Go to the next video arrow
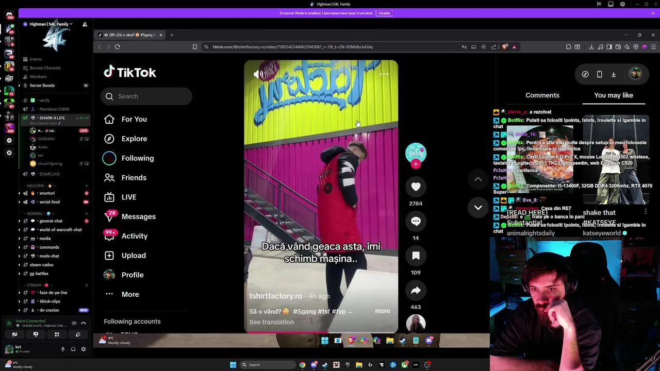The height and width of the screenshot is (371, 660). (x=478, y=207)
